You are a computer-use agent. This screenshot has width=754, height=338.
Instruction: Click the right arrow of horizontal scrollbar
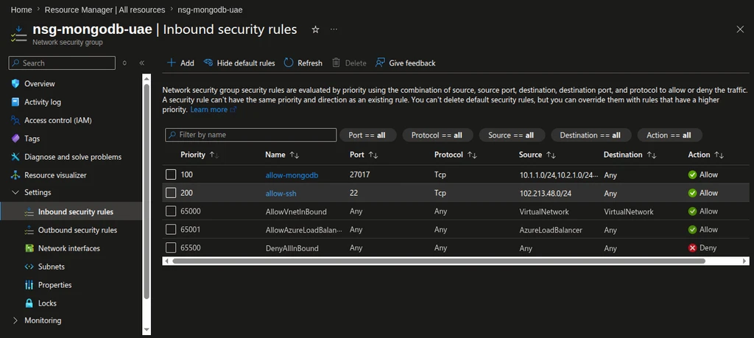[x=745, y=261]
